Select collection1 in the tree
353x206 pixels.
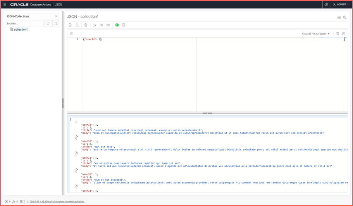[21, 29]
